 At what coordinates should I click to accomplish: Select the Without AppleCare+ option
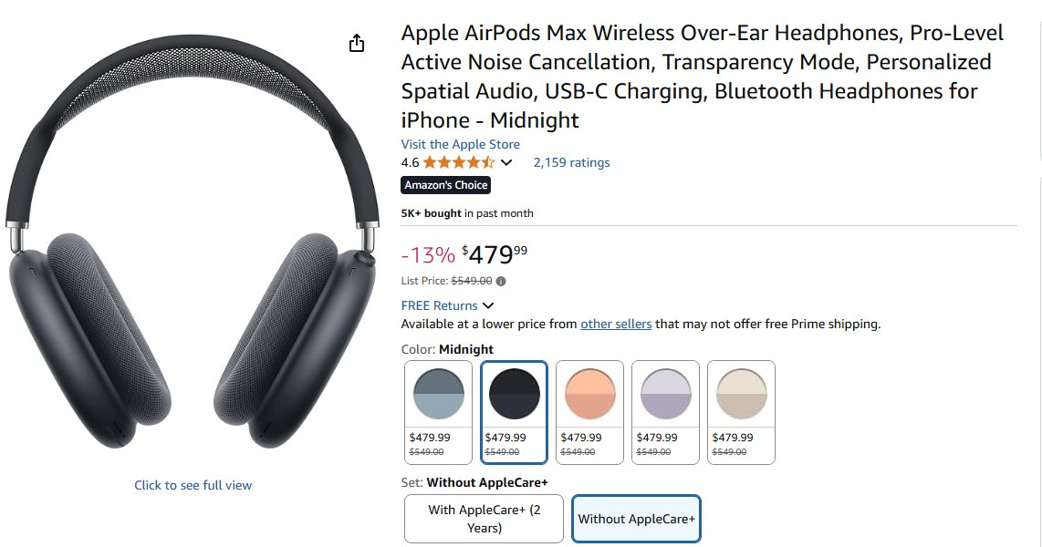[636, 519]
